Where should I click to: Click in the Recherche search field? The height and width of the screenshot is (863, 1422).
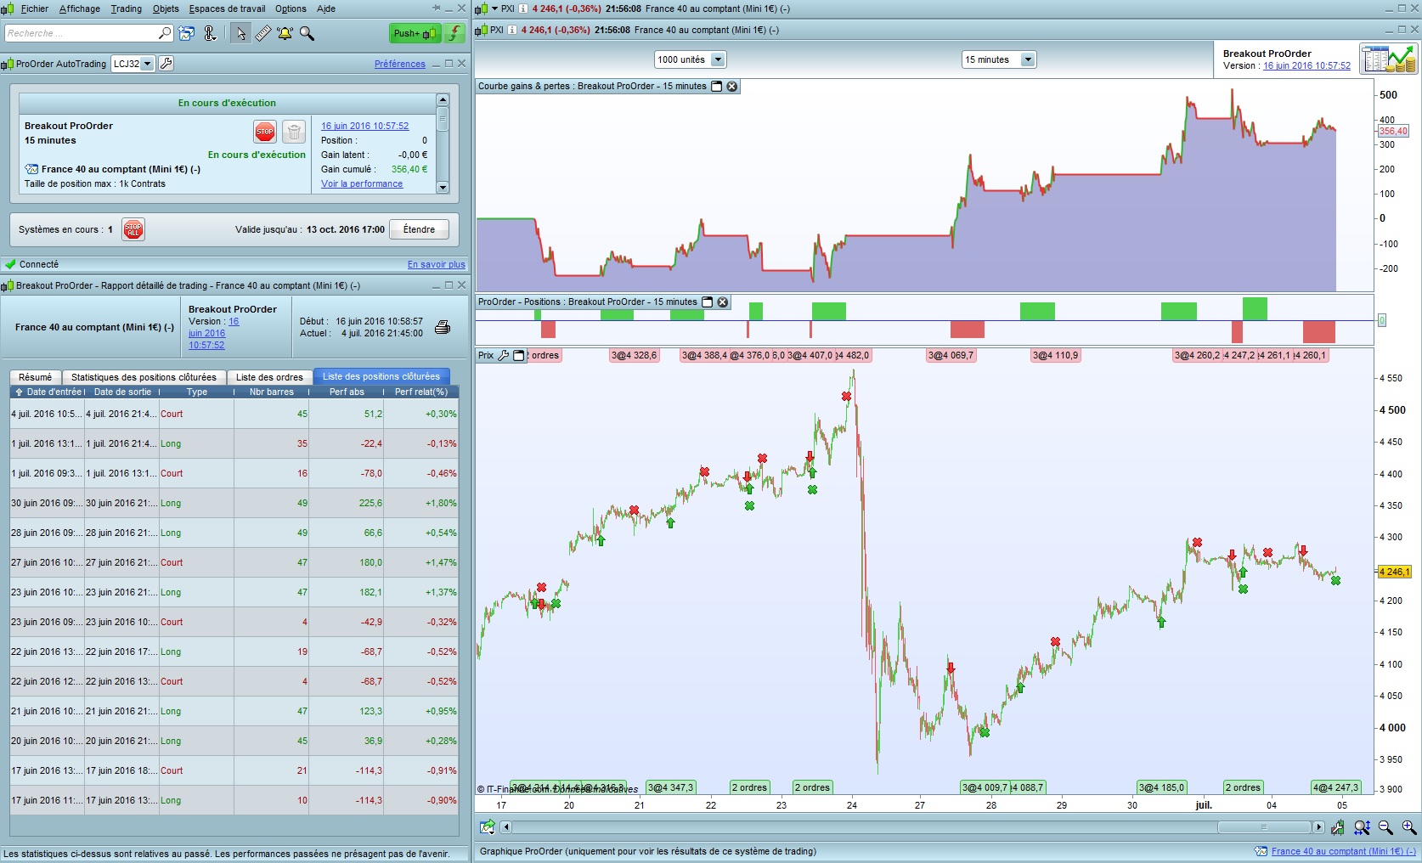[81, 33]
